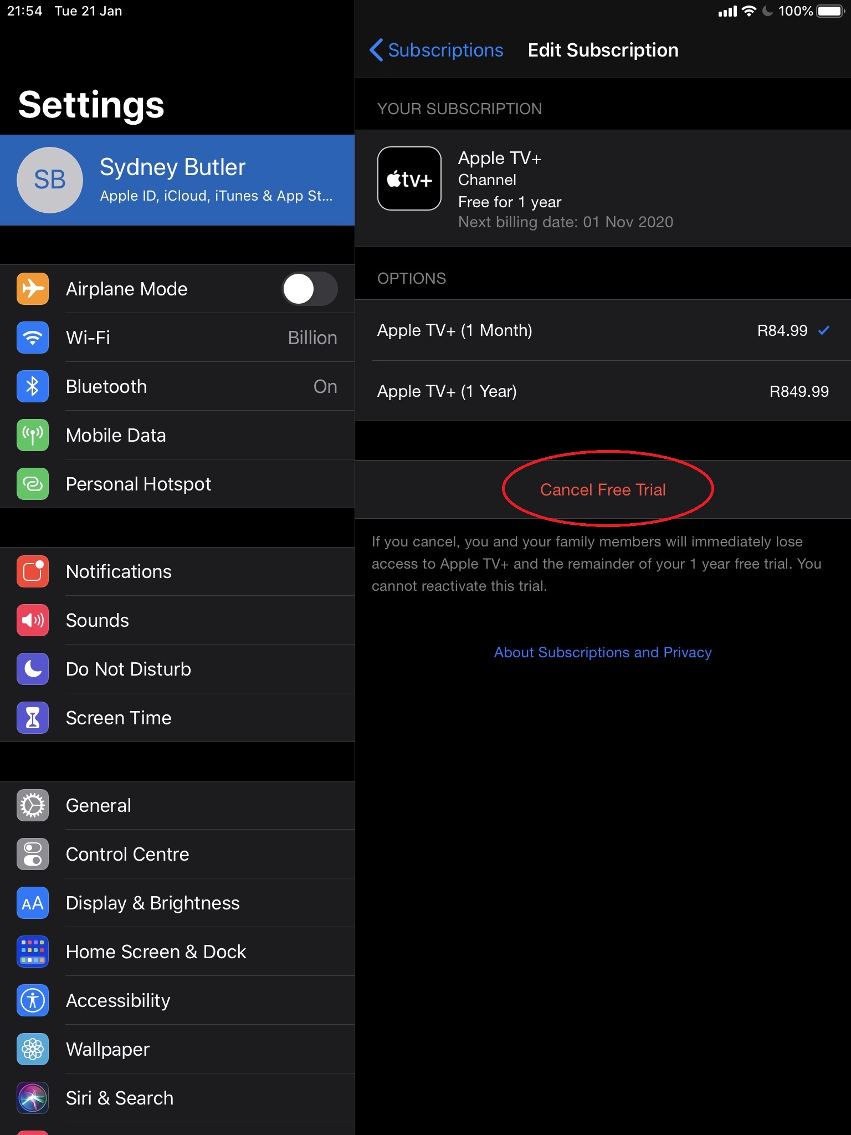
Task: Tap the Control Centre toggles icon
Action: coord(33,854)
